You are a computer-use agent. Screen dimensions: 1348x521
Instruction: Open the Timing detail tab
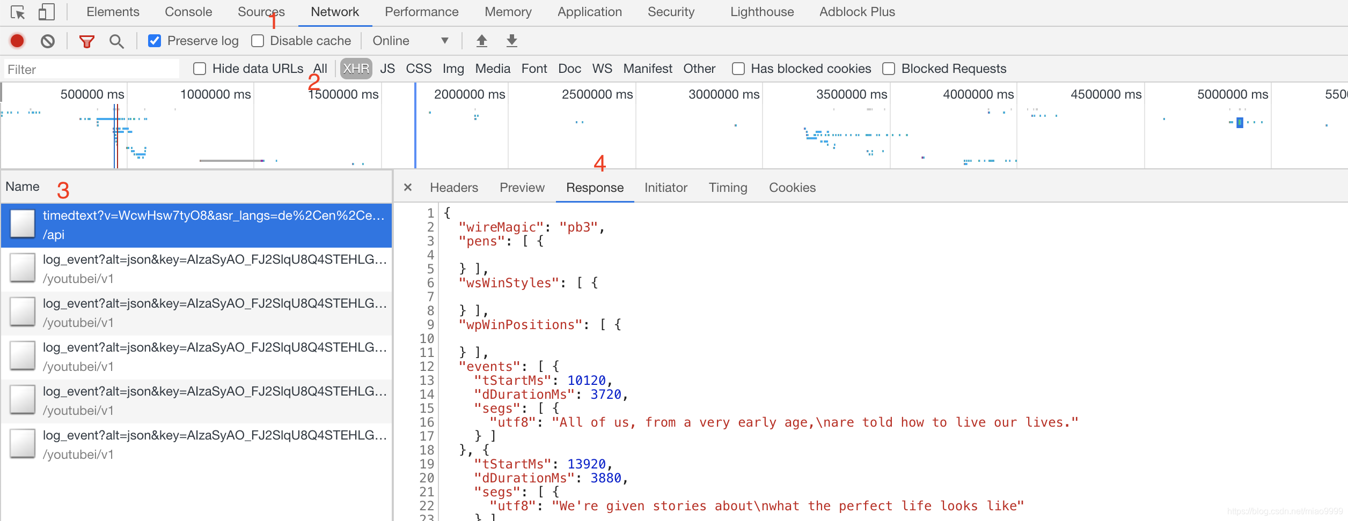pyautogui.click(x=728, y=188)
